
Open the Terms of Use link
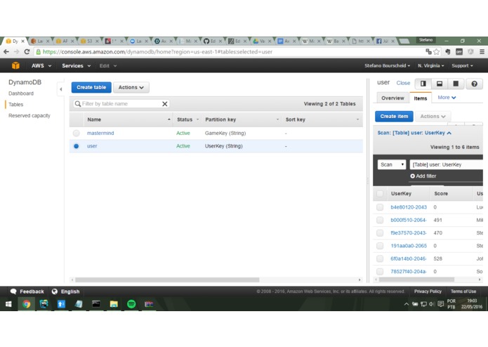[463, 292]
